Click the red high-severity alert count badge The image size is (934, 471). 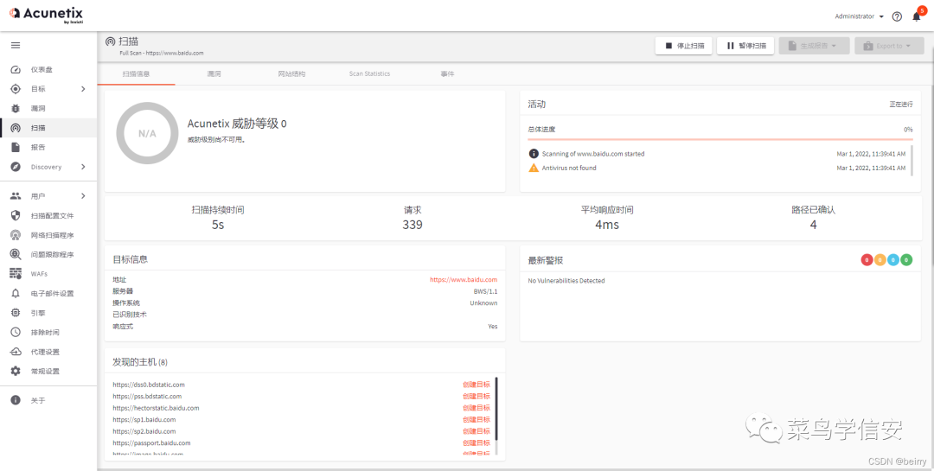coord(867,259)
